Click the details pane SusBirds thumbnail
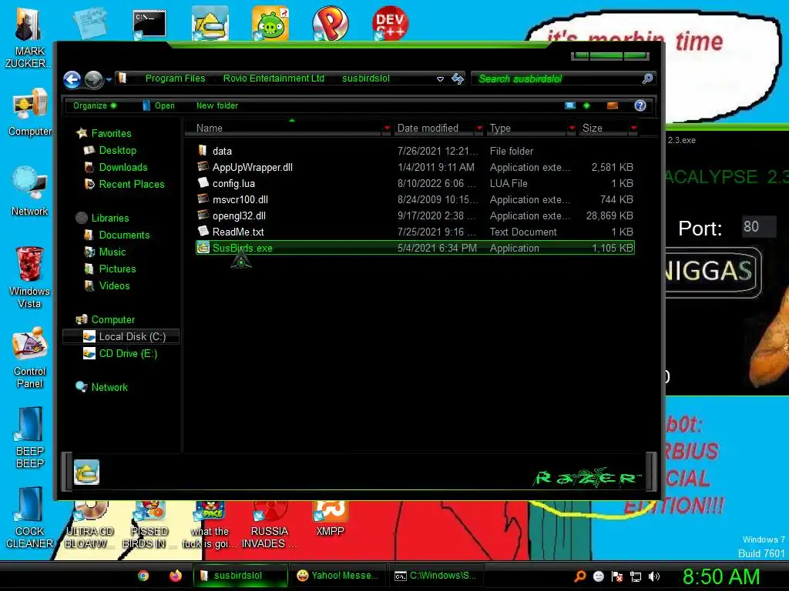789x591 pixels. coord(86,472)
